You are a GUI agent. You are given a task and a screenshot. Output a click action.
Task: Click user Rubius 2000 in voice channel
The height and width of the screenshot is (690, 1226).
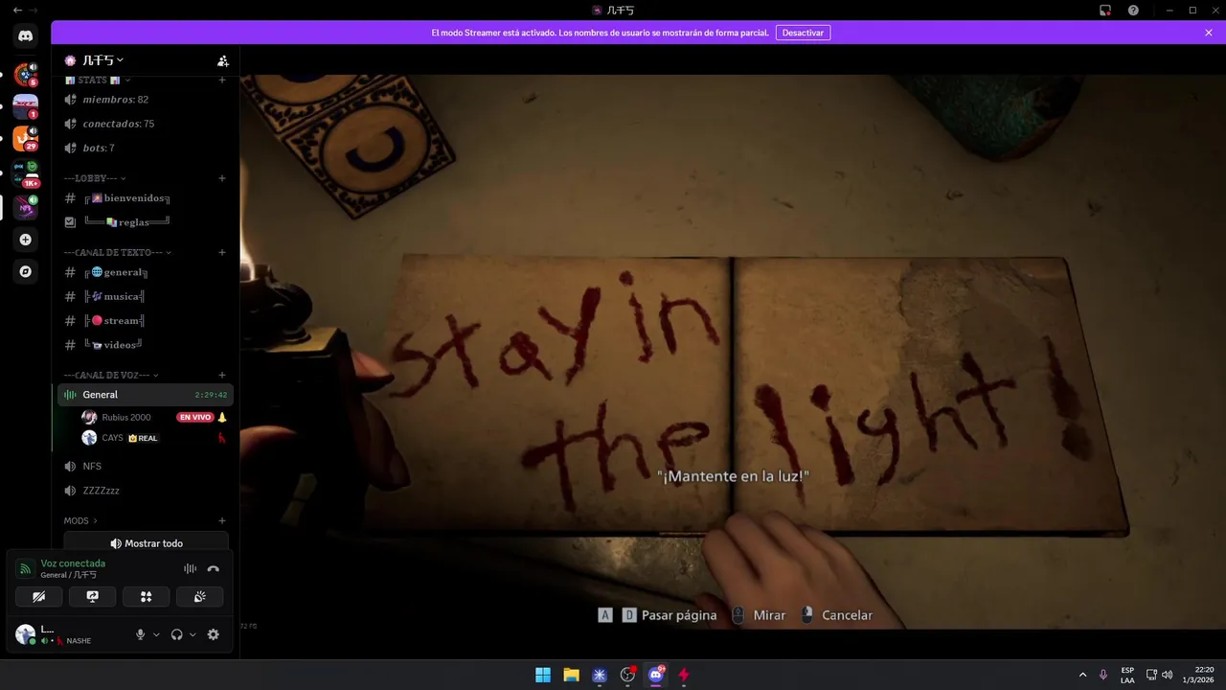(x=126, y=417)
